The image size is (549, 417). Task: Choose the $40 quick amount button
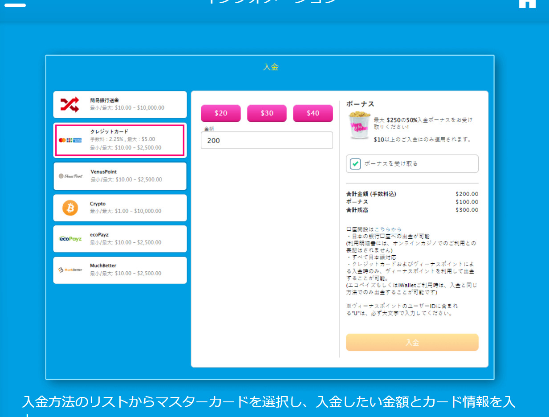point(313,113)
